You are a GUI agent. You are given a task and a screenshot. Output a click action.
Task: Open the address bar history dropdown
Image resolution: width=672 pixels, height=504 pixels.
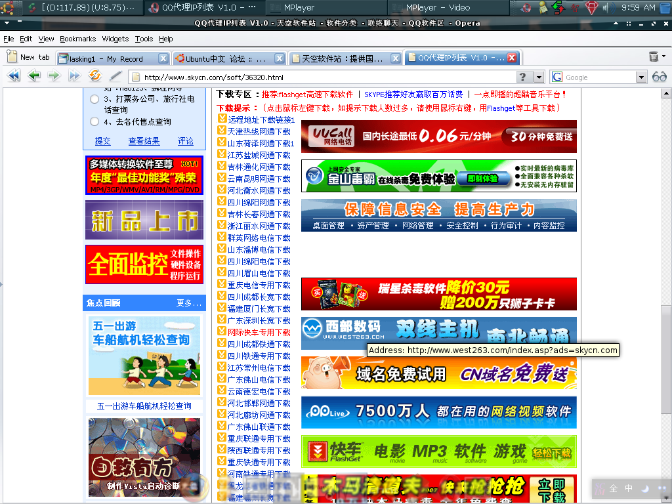click(x=539, y=77)
